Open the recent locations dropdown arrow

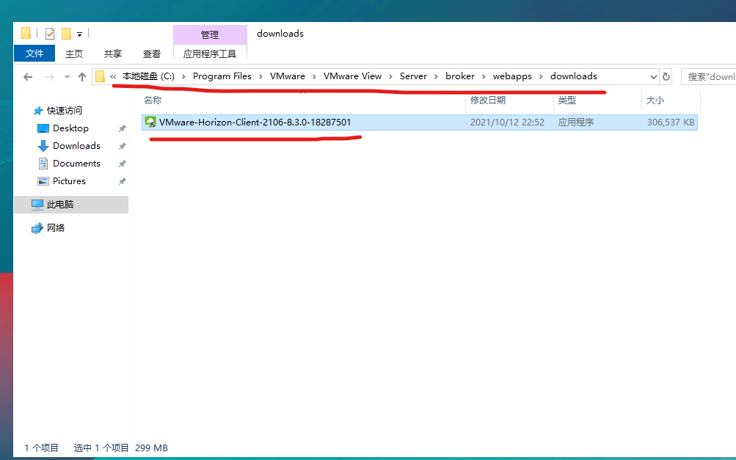(67, 77)
